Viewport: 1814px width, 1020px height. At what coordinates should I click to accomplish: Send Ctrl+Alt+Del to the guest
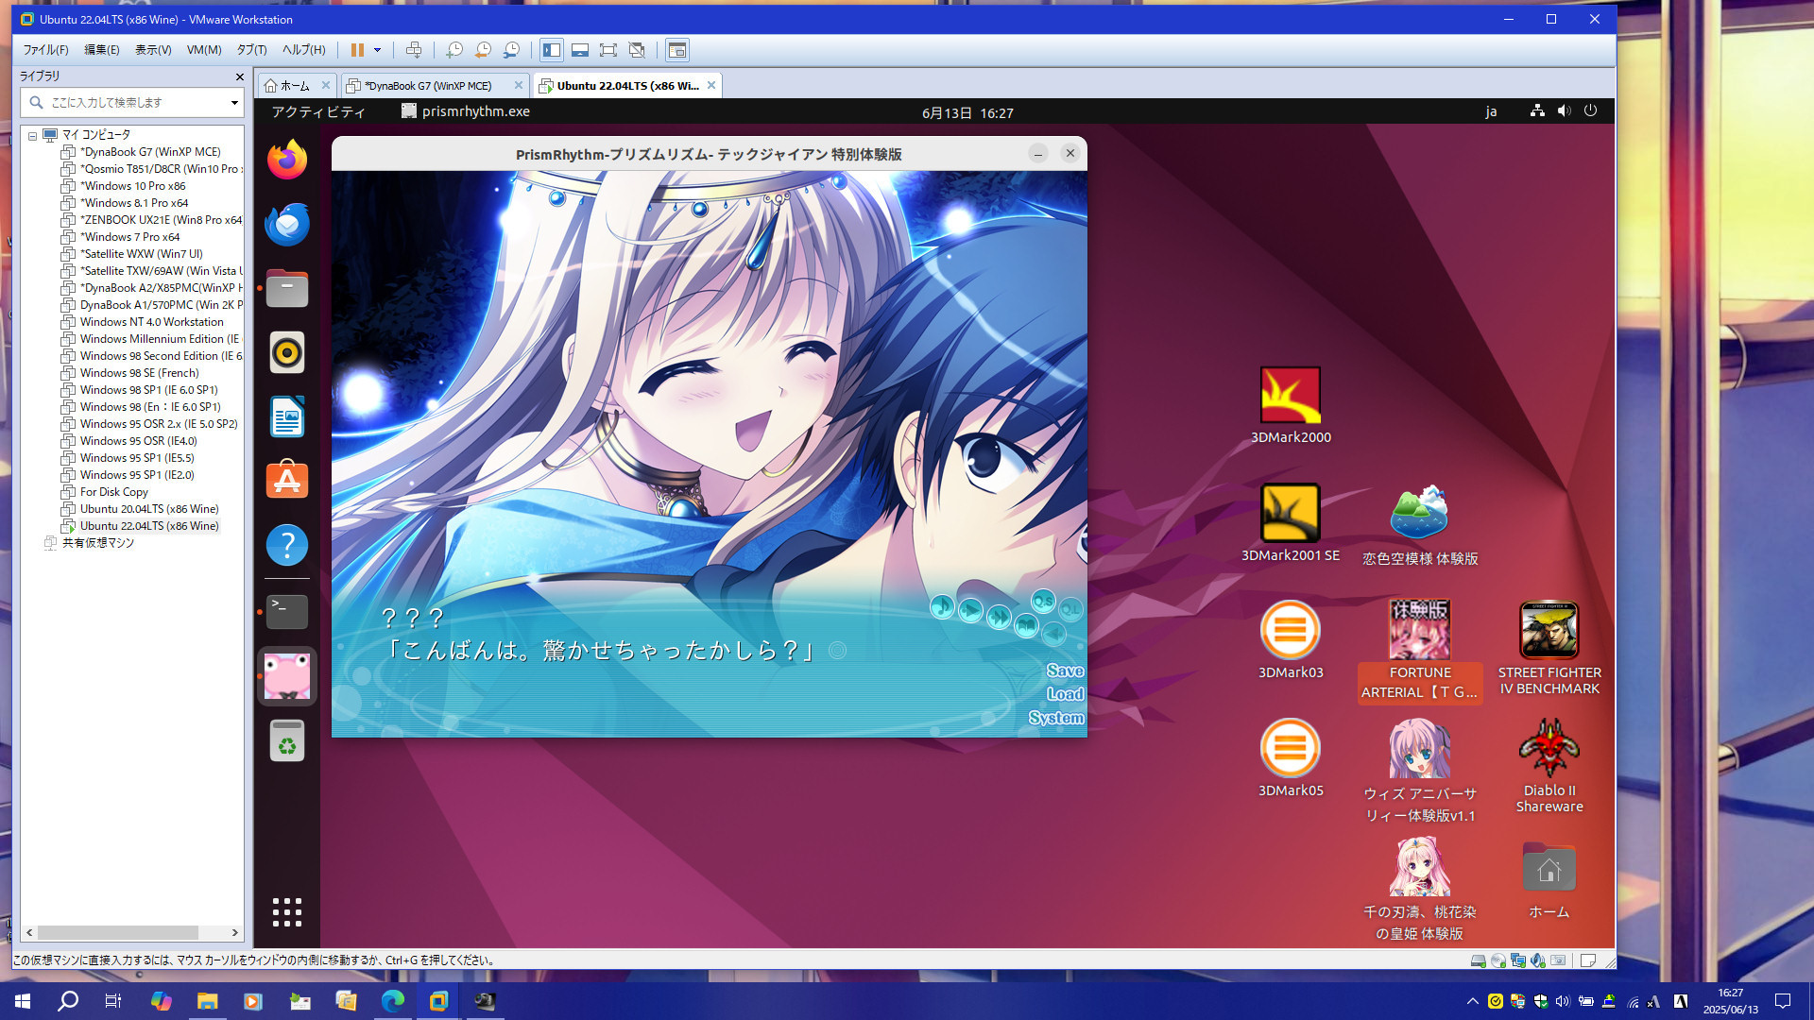pyautogui.click(x=413, y=50)
